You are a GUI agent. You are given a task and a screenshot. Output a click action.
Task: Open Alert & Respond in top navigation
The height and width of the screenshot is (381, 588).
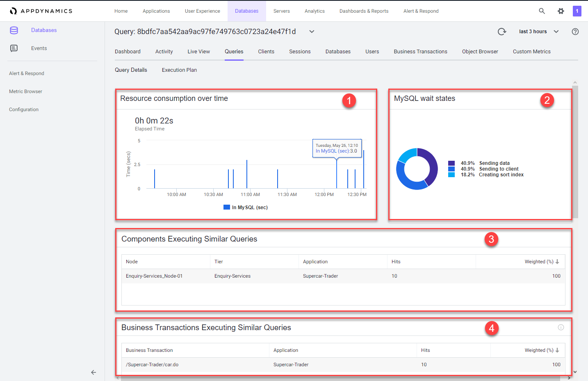click(421, 11)
